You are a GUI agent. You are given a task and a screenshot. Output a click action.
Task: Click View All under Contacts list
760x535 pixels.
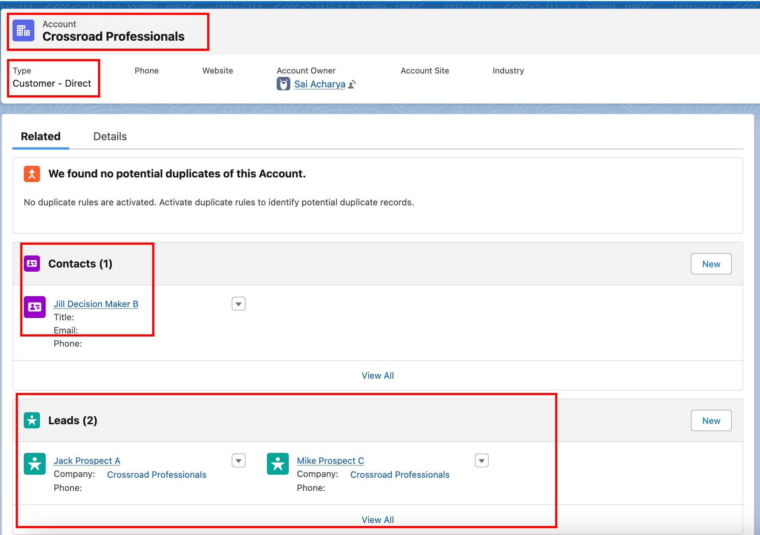point(378,376)
